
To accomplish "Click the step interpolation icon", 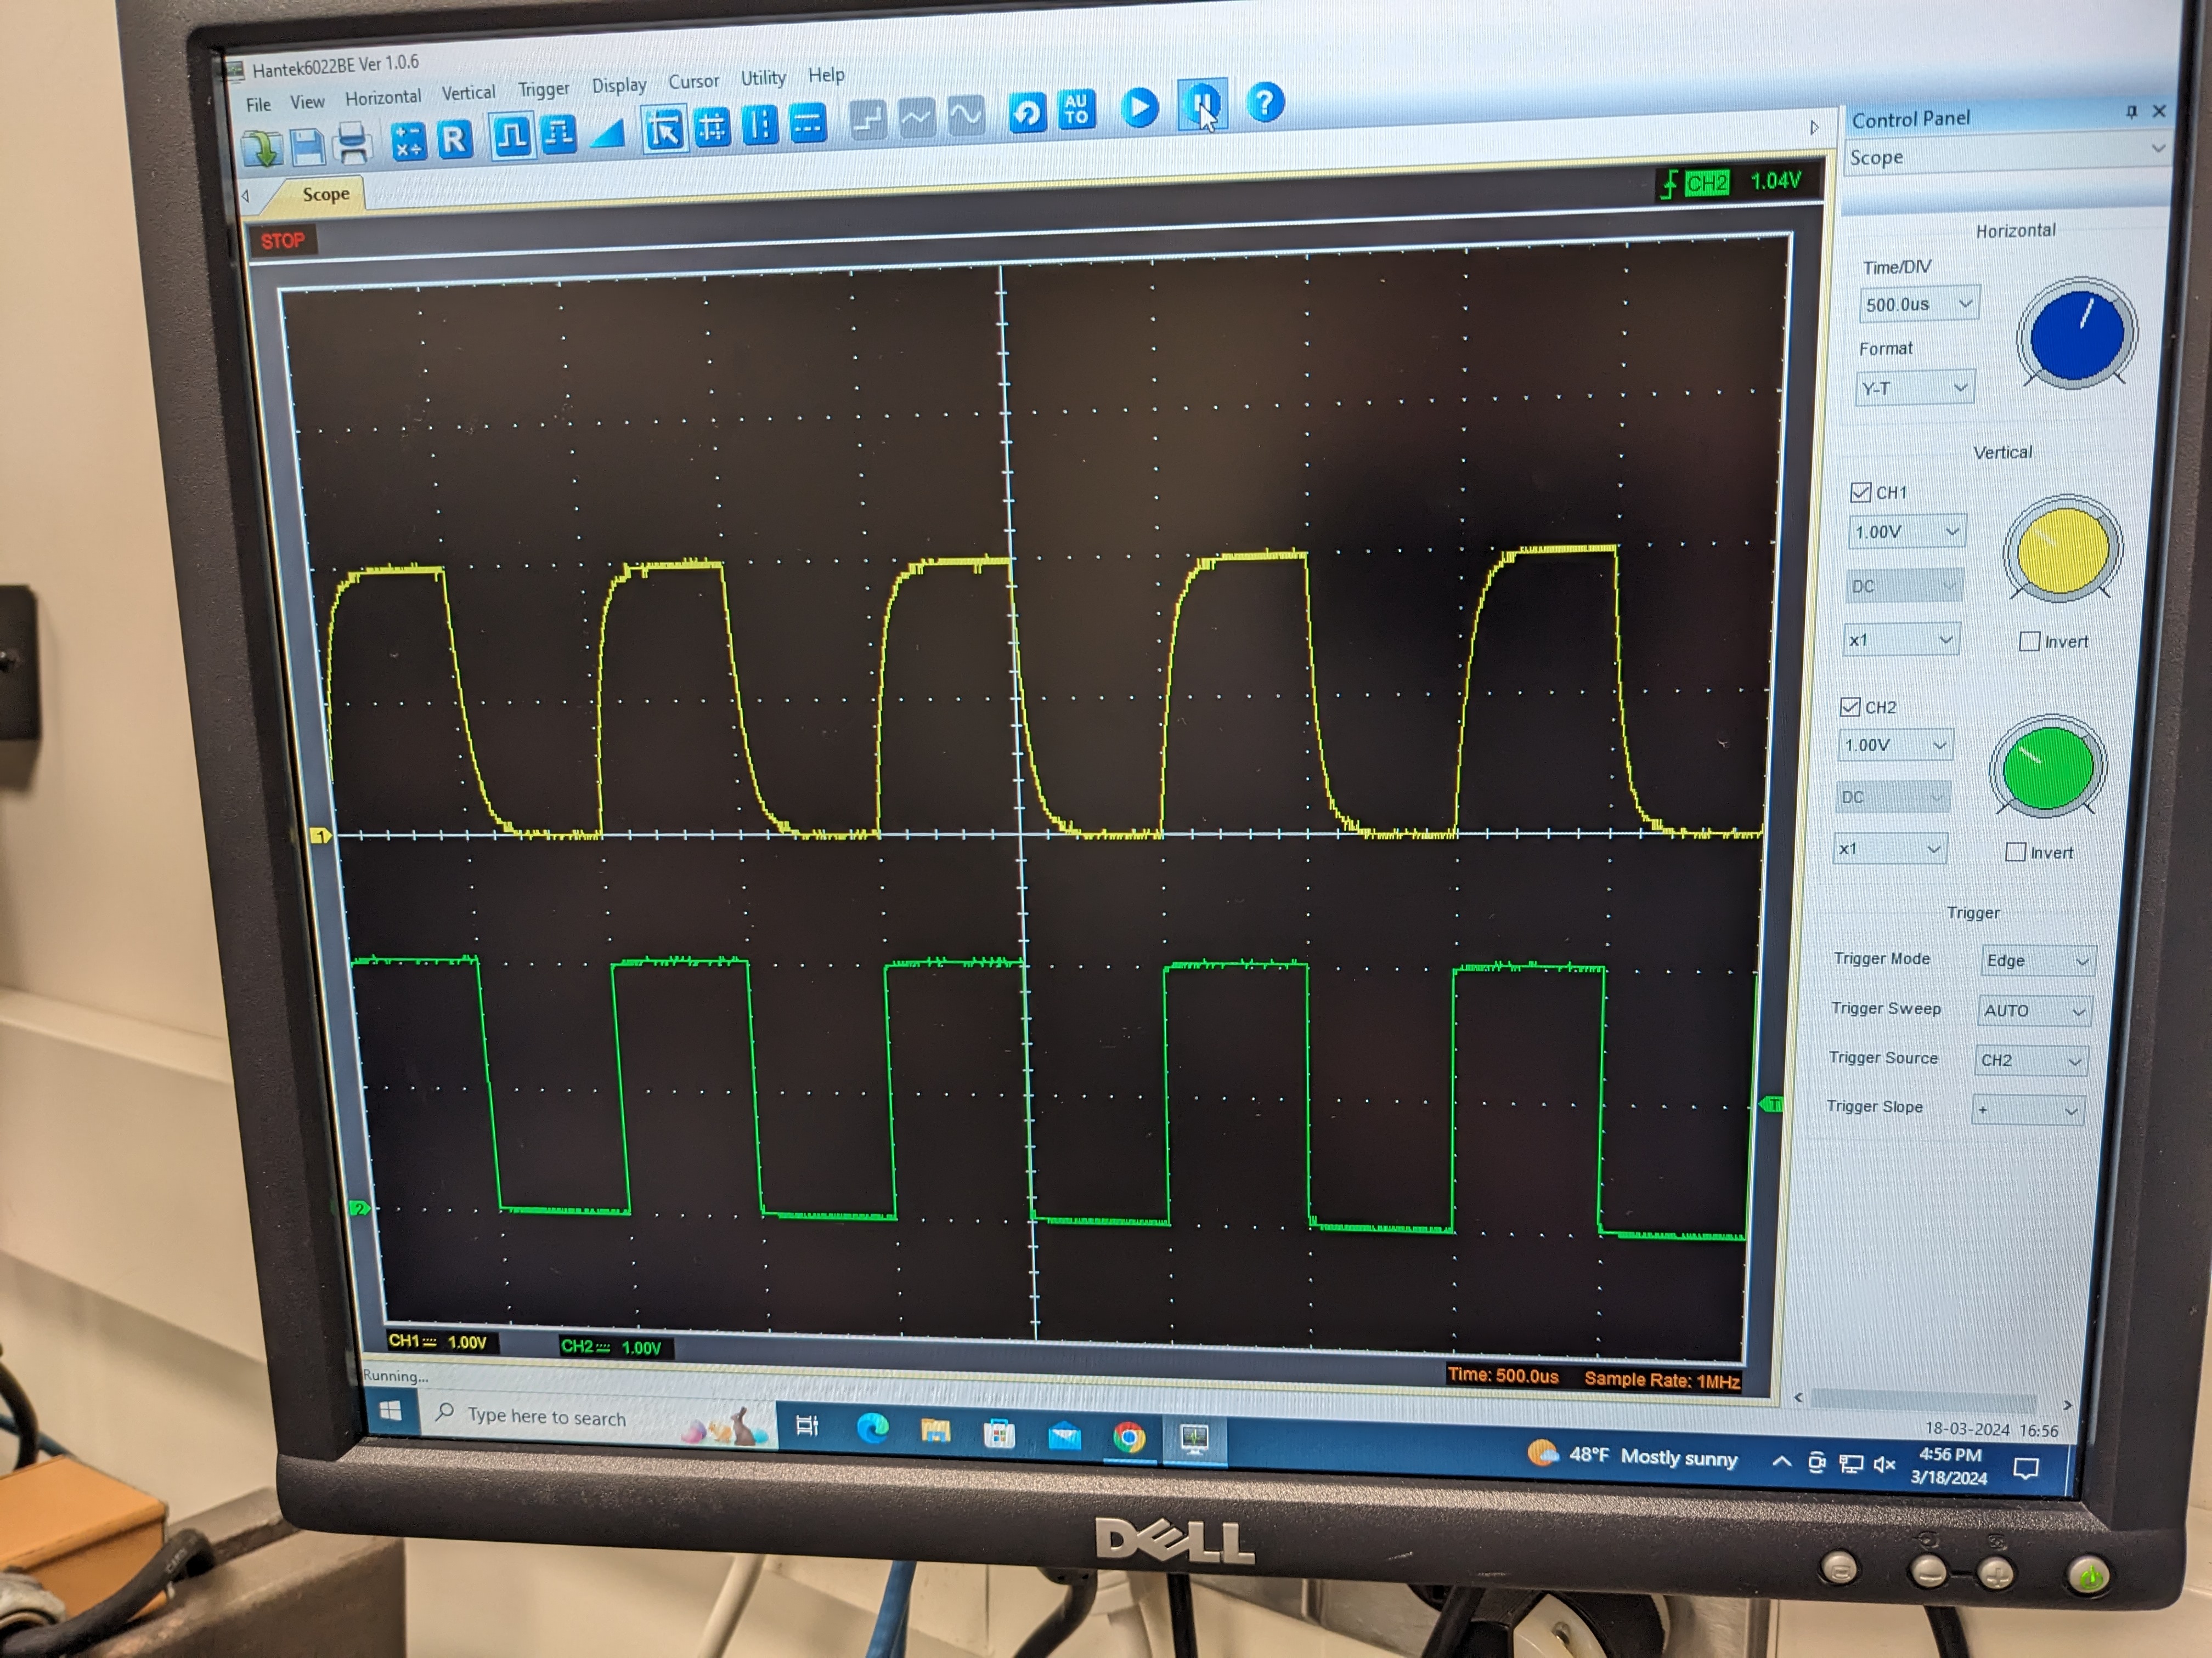I will click(867, 120).
